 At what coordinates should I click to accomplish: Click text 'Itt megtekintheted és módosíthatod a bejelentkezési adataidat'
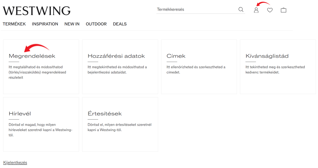coord(117,69)
